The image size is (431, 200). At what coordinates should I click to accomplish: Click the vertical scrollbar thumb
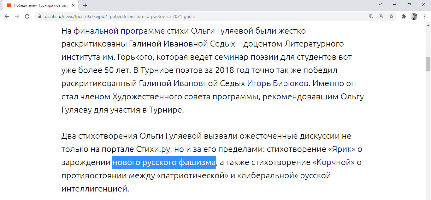pyautogui.click(x=428, y=64)
